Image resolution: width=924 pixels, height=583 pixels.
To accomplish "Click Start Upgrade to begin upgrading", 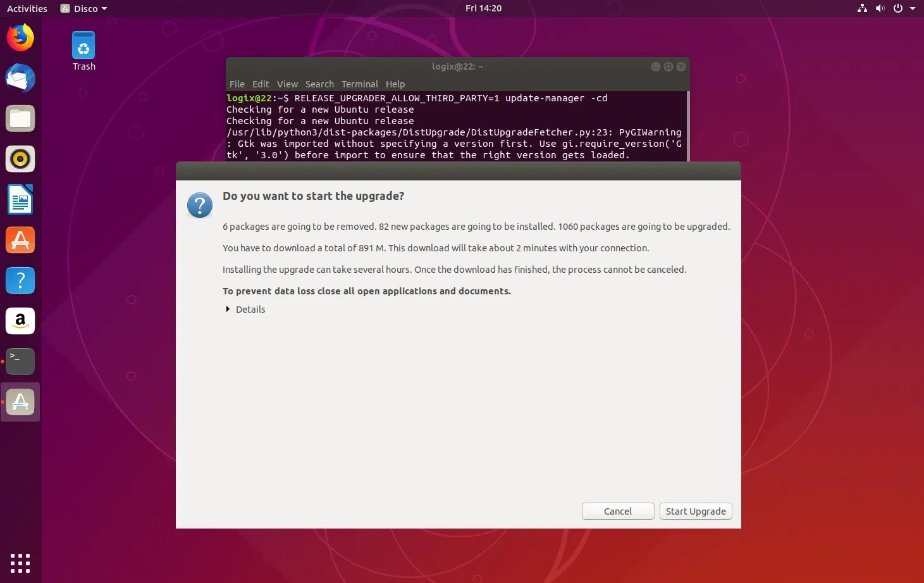I will point(696,511).
